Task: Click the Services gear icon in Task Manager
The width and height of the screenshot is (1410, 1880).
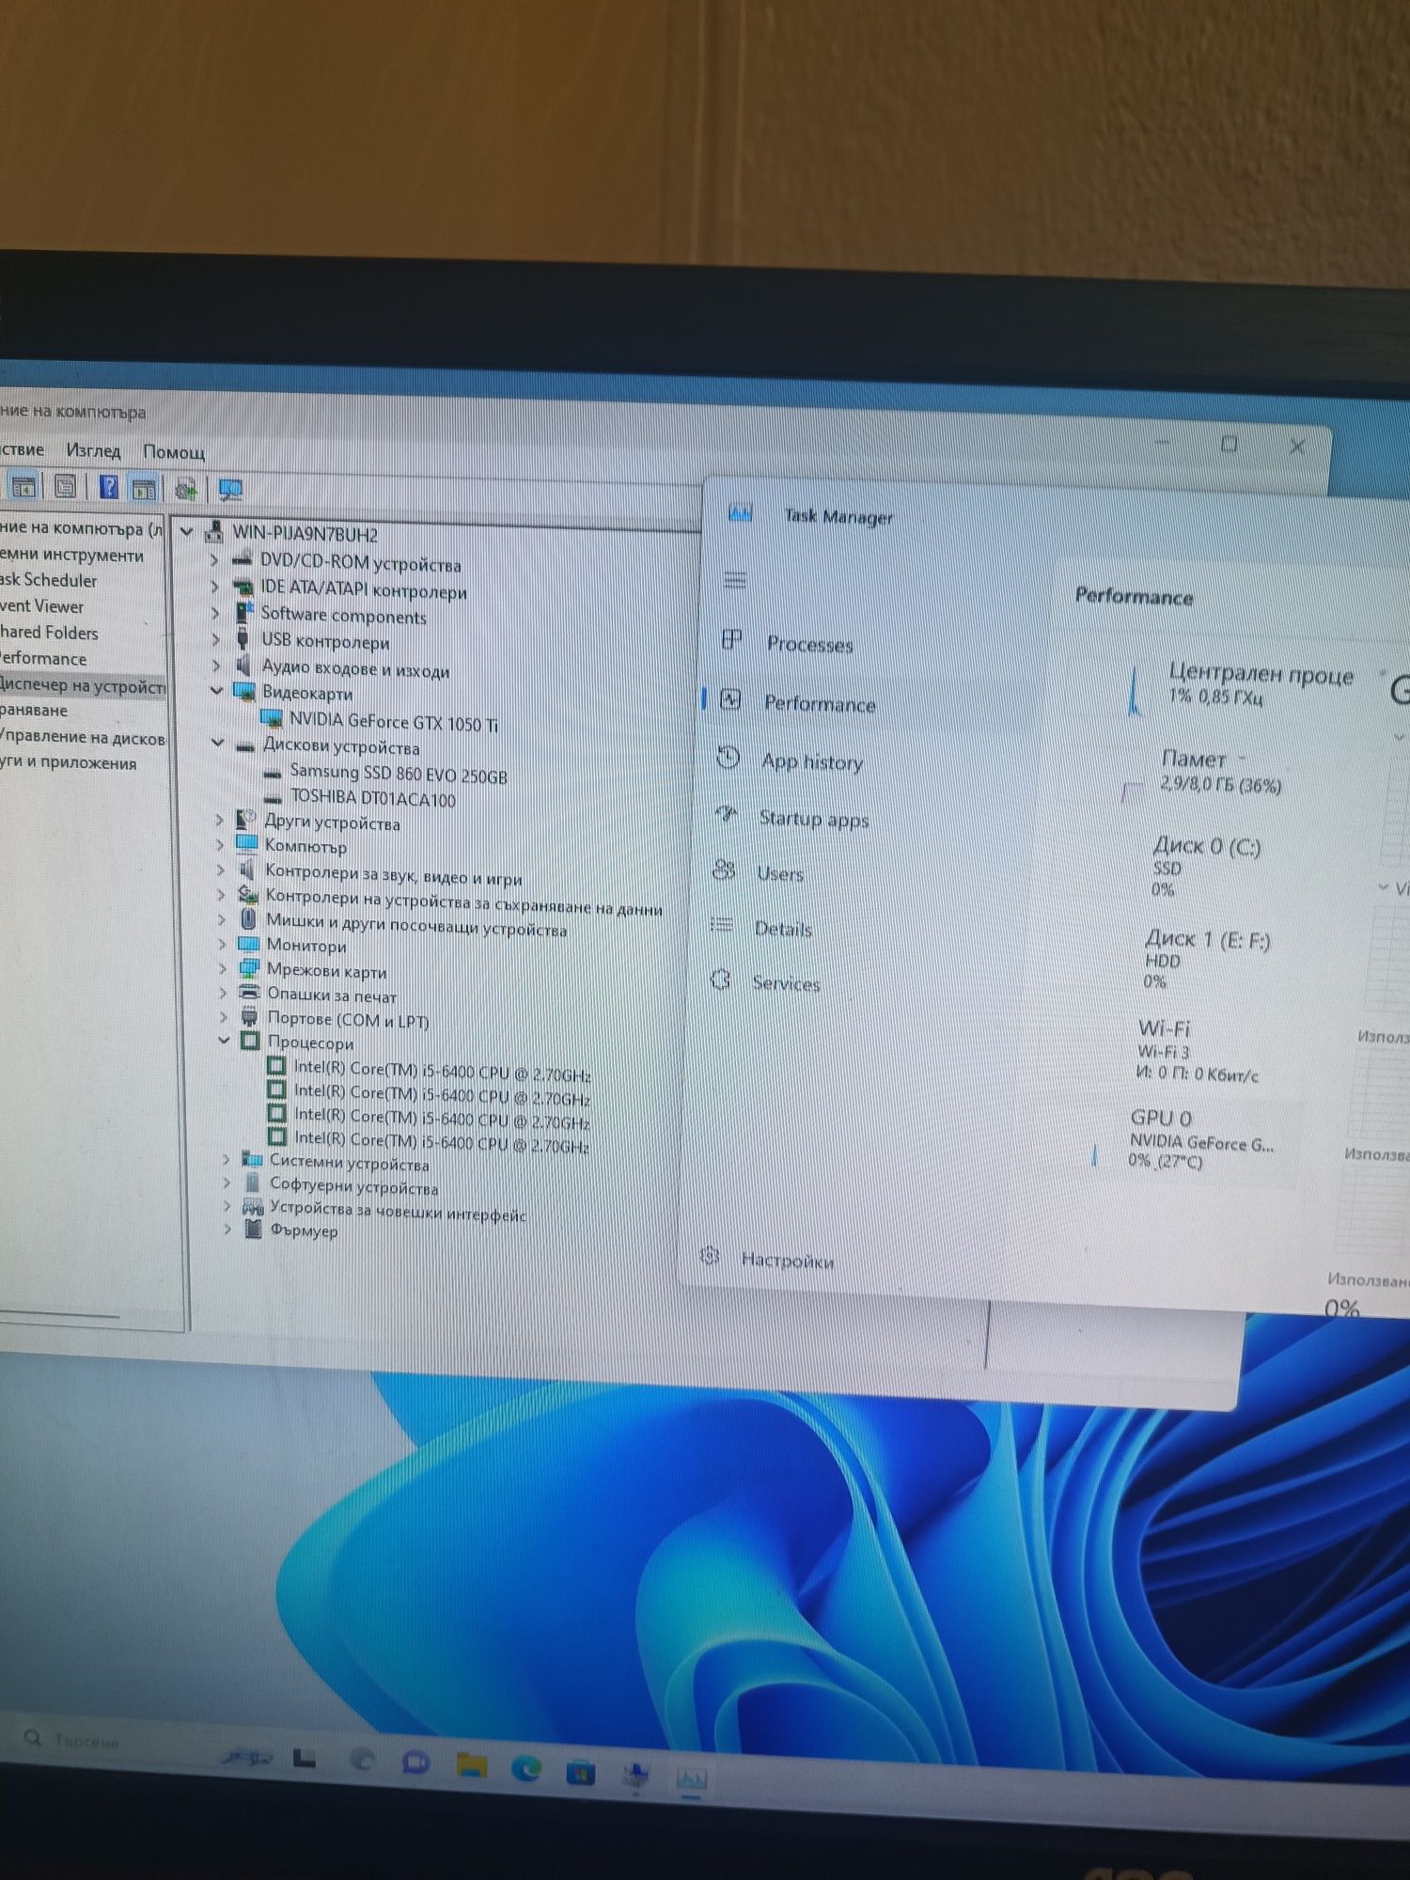Action: click(x=720, y=980)
